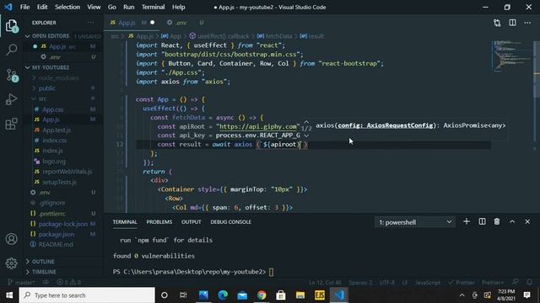Close the terminal panel
The image size is (540, 303).
click(527, 221)
